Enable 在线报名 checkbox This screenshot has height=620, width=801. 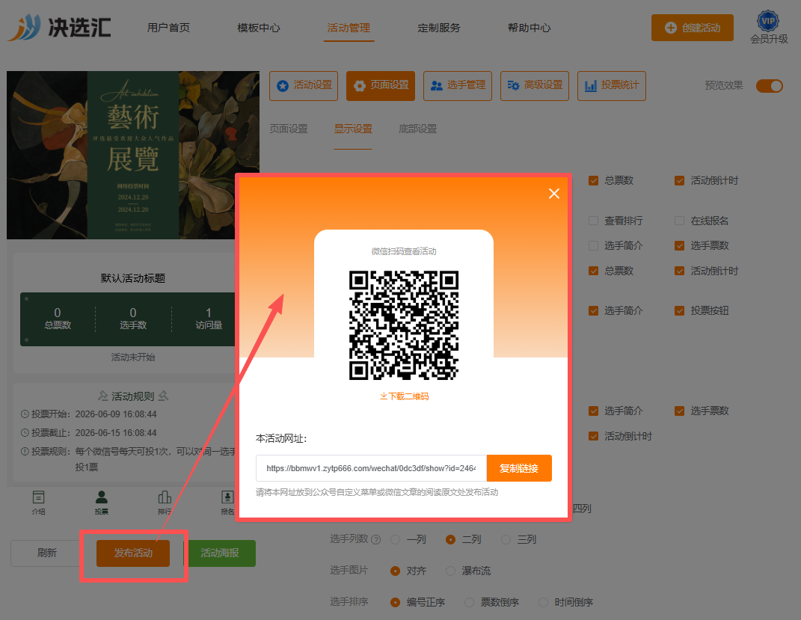679,221
